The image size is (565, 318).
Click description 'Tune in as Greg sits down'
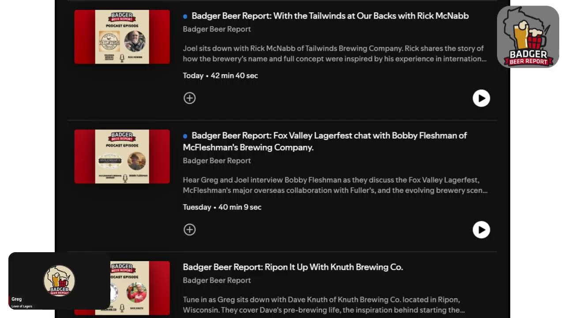point(324,305)
